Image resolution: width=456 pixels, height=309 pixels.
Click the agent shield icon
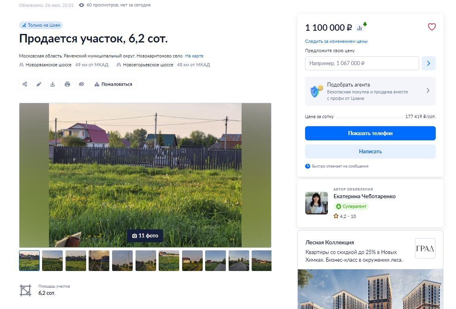click(316, 91)
